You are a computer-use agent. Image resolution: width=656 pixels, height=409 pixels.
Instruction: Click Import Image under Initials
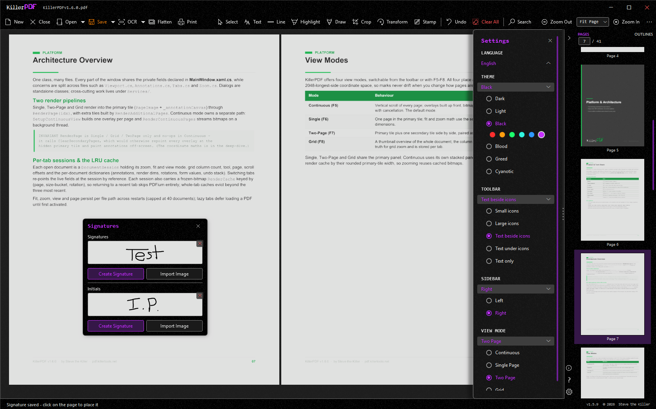coord(174,326)
